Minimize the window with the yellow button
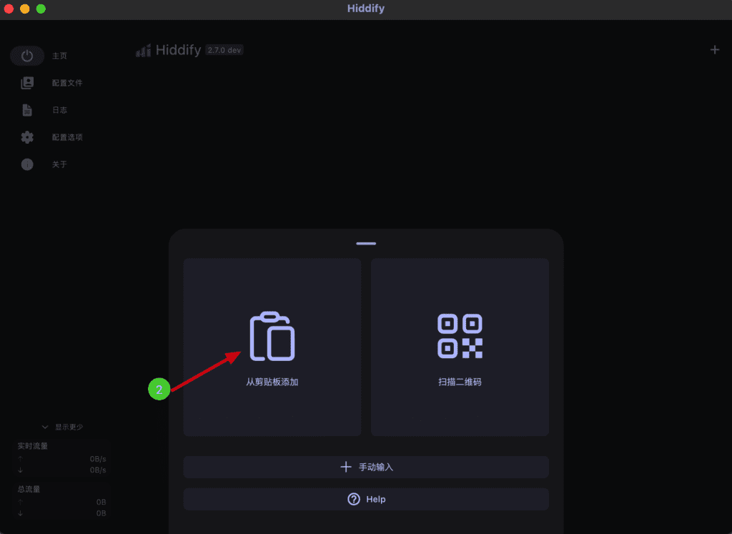 25,9
